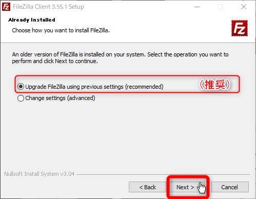Click the grayed-out maximize button
The width and height of the screenshot is (256, 199).
click(220, 7)
